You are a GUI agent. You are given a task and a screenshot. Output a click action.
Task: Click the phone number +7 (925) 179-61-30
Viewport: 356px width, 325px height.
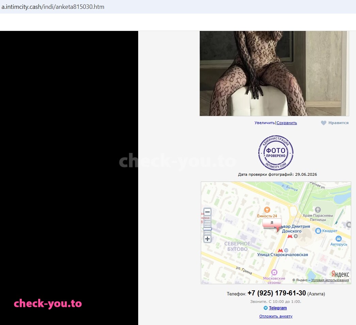277,293
